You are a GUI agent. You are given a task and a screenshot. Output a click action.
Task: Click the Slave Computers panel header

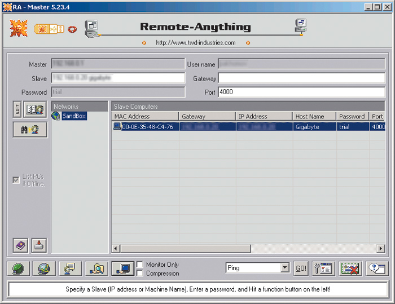point(248,106)
